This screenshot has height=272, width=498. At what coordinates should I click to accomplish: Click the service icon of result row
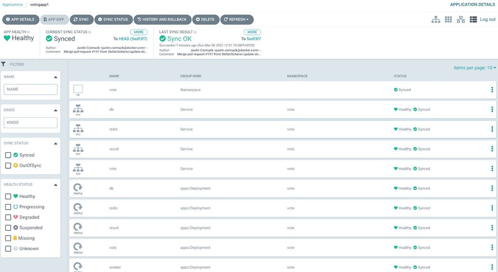coord(78,148)
